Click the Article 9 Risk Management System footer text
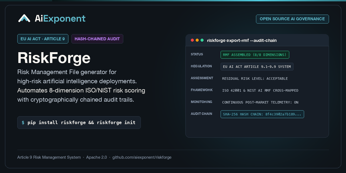This screenshot has width=346, height=173. 49,157
